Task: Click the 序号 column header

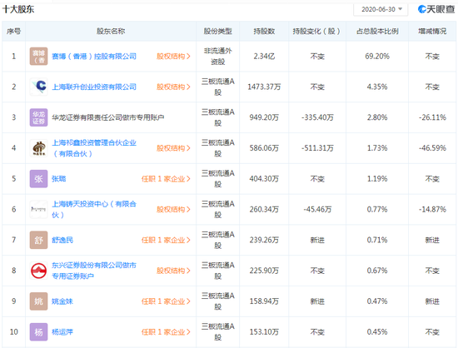Action: tap(13, 32)
